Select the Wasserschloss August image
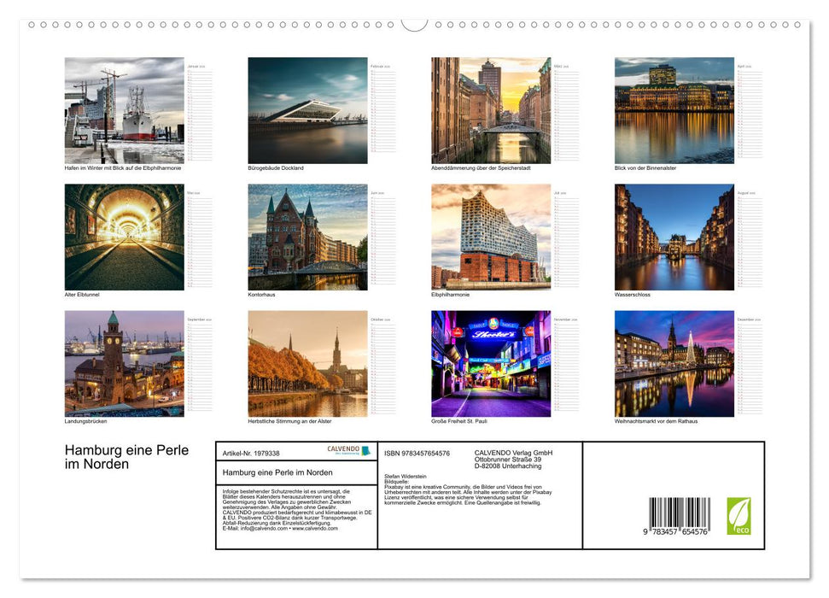 [673, 237]
